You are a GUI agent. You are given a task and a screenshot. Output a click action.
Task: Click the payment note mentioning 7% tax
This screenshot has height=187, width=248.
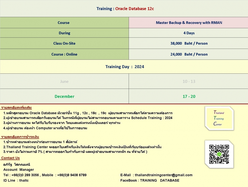point(75,152)
